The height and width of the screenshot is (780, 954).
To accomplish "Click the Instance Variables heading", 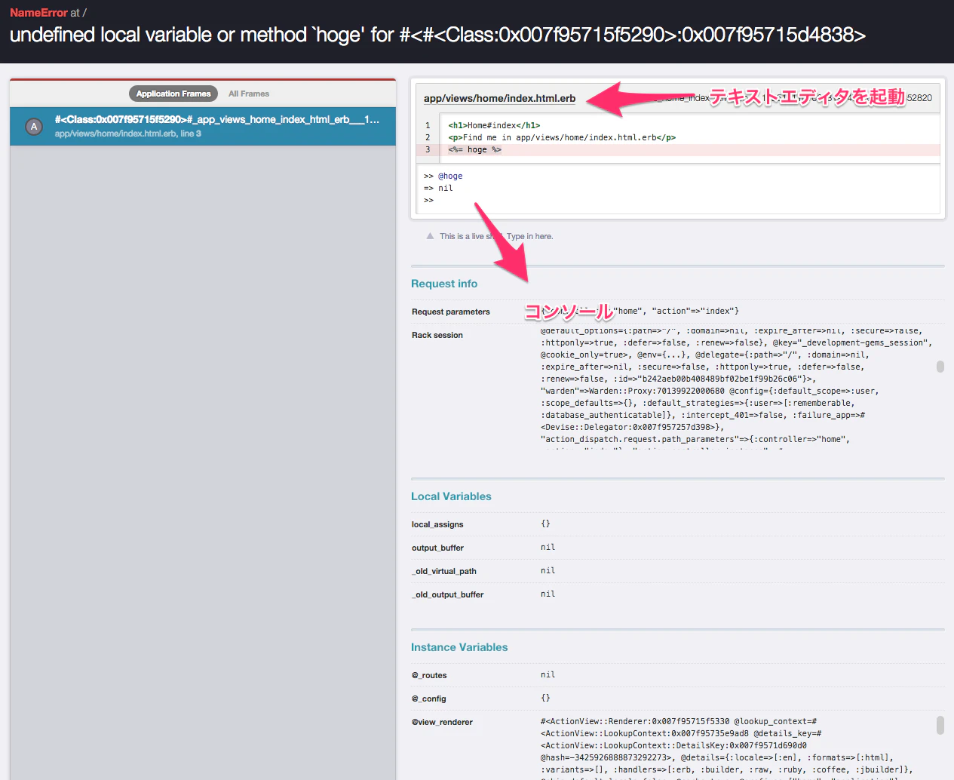I will [x=459, y=647].
